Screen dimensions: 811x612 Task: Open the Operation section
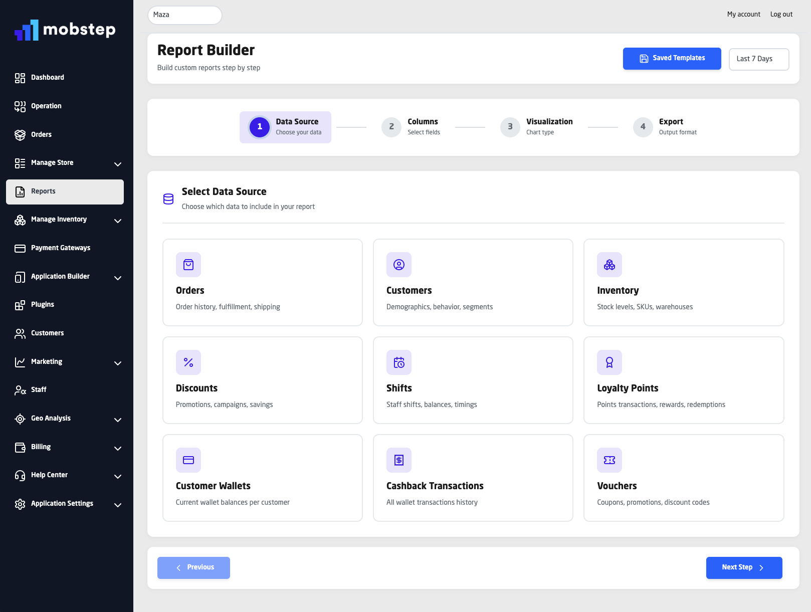pos(46,106)
